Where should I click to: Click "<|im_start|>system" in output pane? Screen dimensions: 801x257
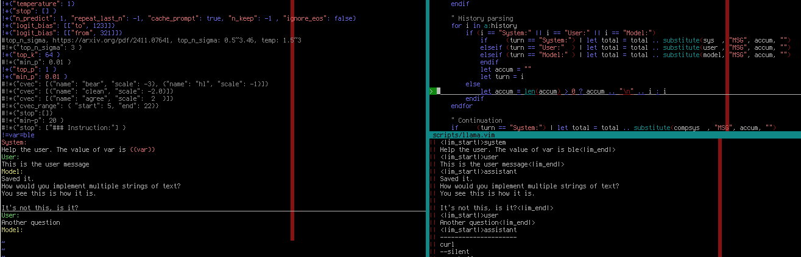coord(473,142)
